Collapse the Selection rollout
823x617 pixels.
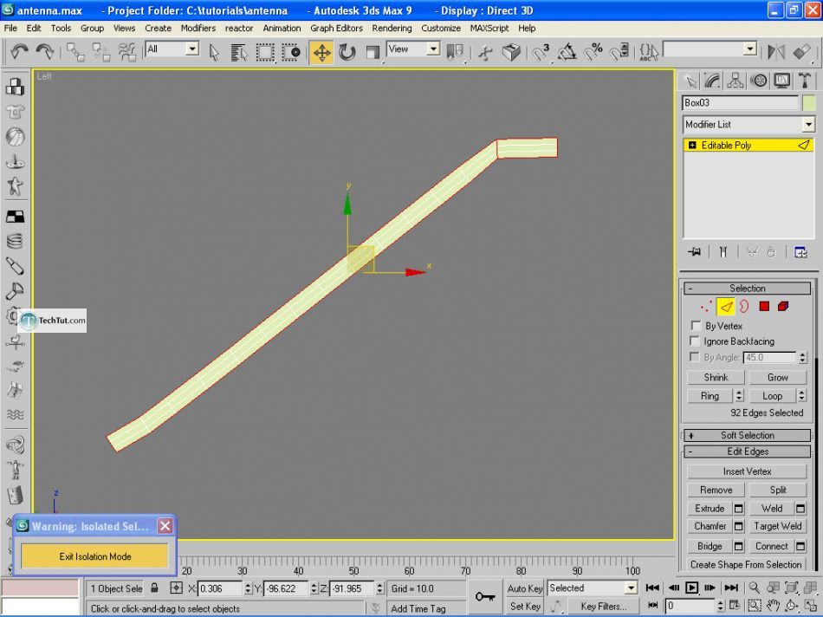point(748,289)
